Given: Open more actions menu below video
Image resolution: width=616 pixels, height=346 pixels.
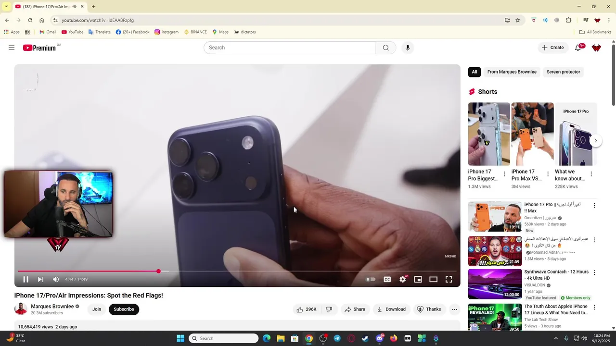Looking at the screenshot, I should [454, 309].
